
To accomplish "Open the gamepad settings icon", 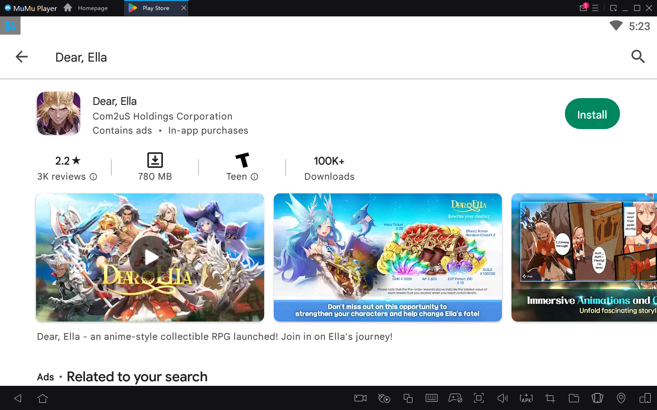I will [x=455, y=398].
